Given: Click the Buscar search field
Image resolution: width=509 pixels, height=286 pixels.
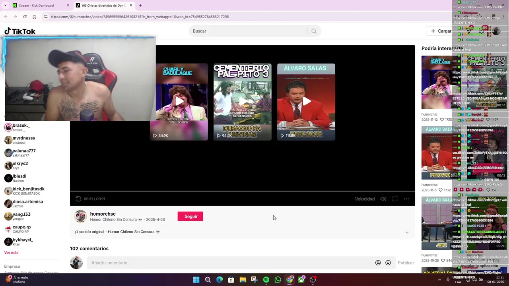Looking at the screenshot, I should pos(249,31).
